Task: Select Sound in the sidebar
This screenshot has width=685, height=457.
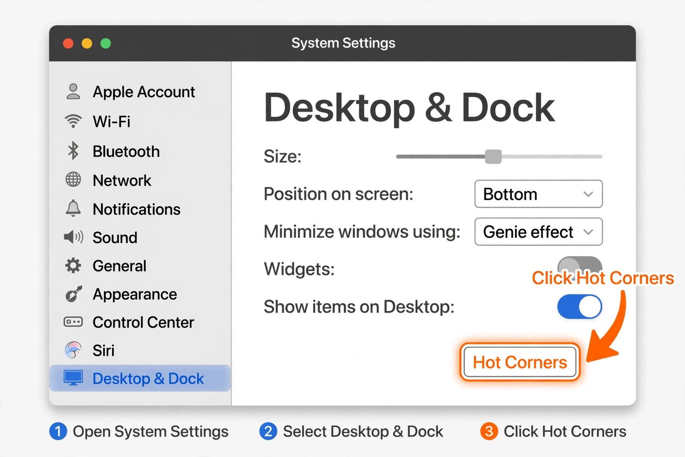Action: (140, 237)
